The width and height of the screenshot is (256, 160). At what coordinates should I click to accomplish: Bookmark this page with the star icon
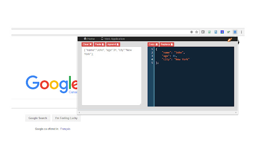196,32
